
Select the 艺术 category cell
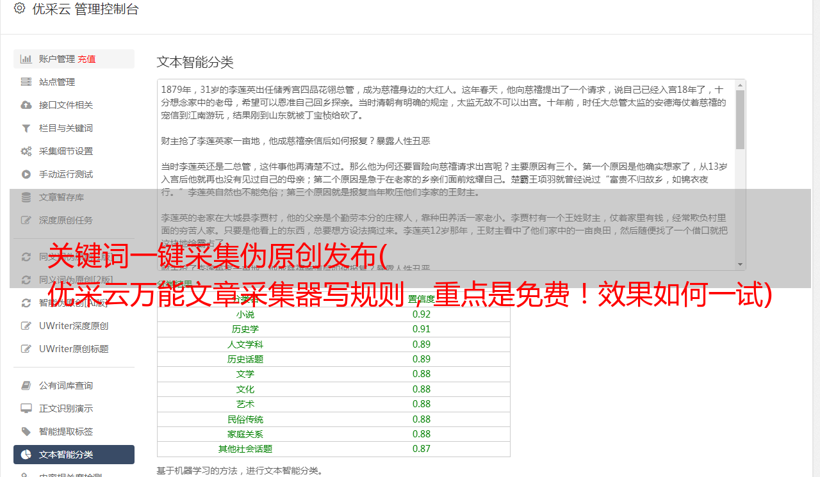(245, 404)
